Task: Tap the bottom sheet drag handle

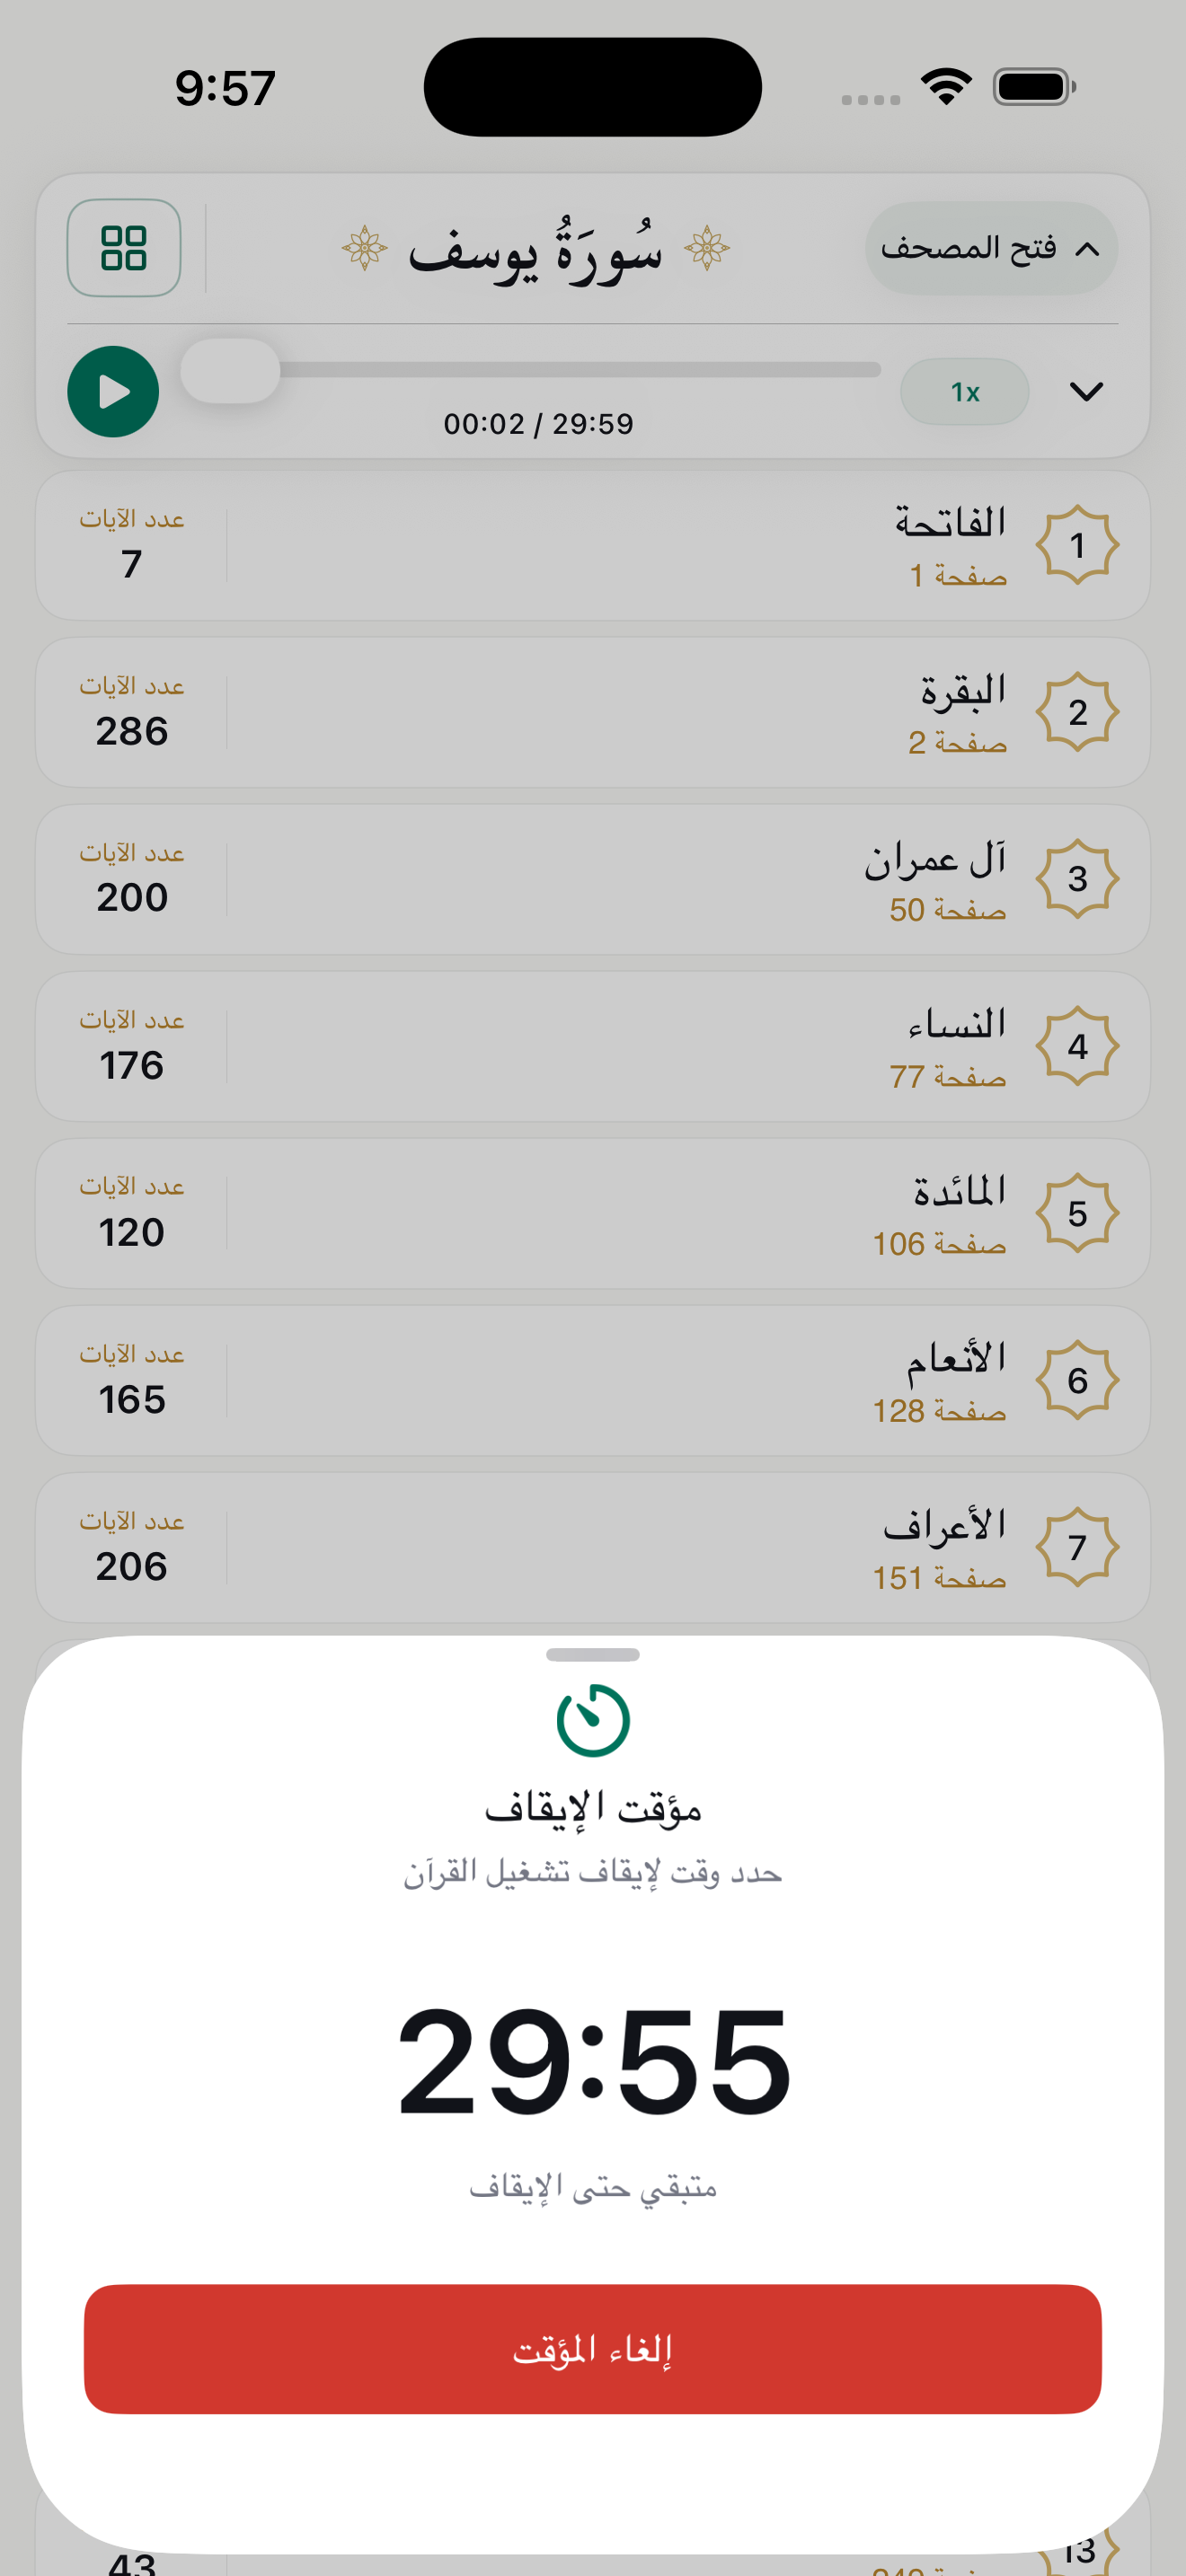Action: click(593, 1655)
